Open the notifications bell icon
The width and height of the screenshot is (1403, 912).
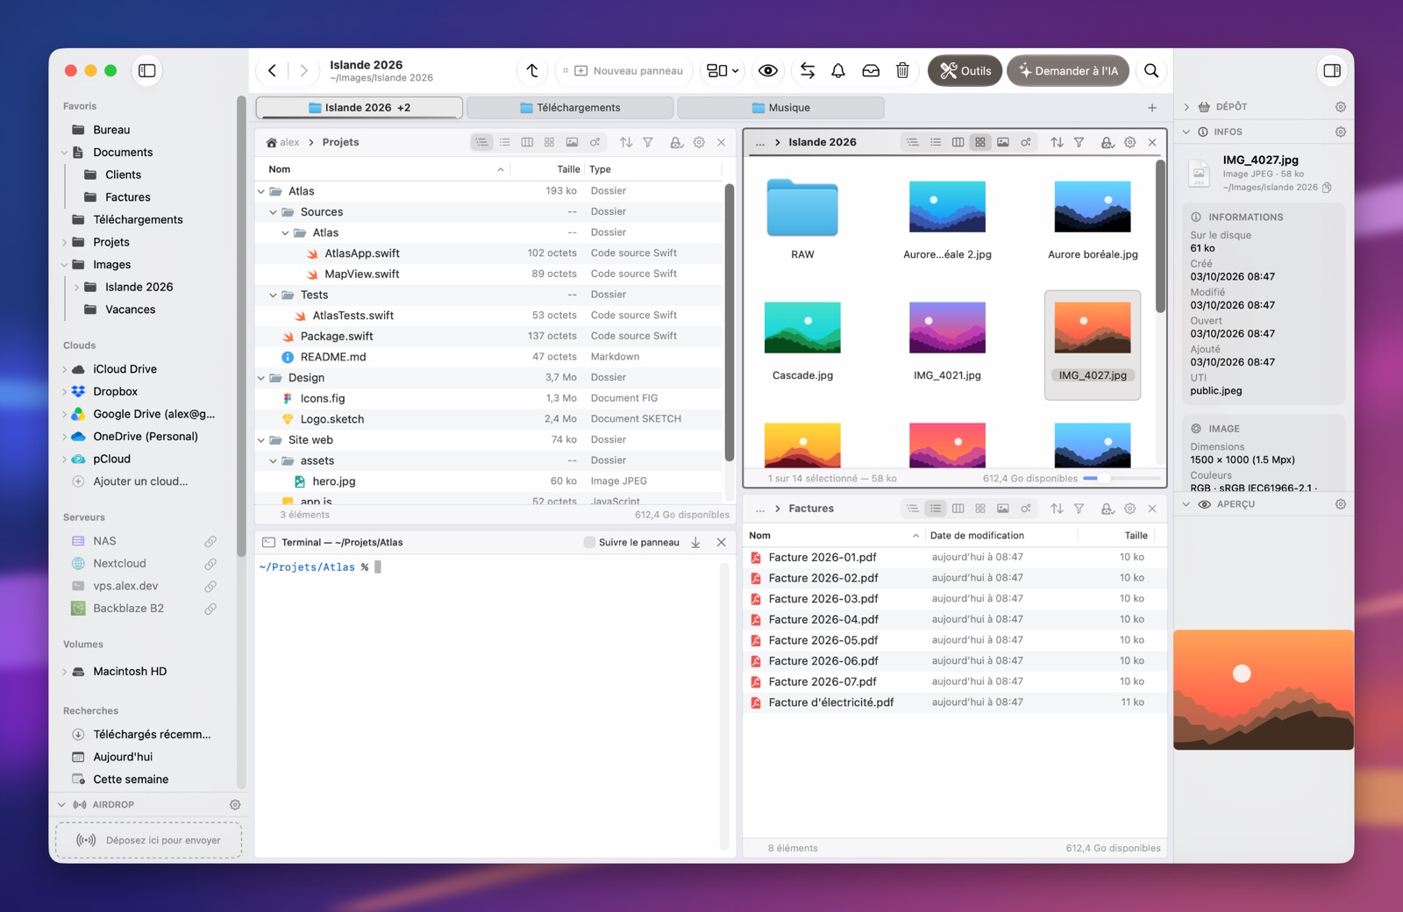838,71
